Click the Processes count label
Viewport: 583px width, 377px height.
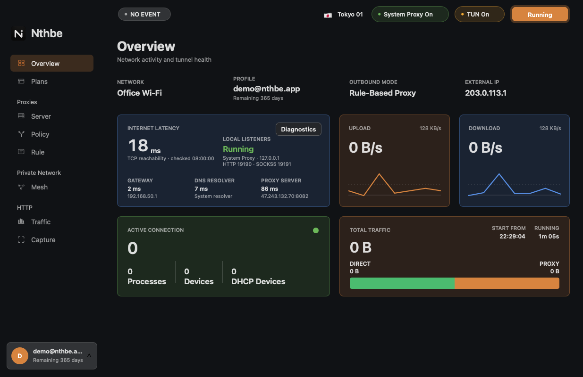(147, 281)
